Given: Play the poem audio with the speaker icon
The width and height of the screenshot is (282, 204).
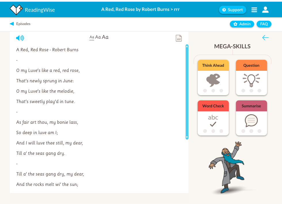Looking at the screenshot, I should [20, 38].
